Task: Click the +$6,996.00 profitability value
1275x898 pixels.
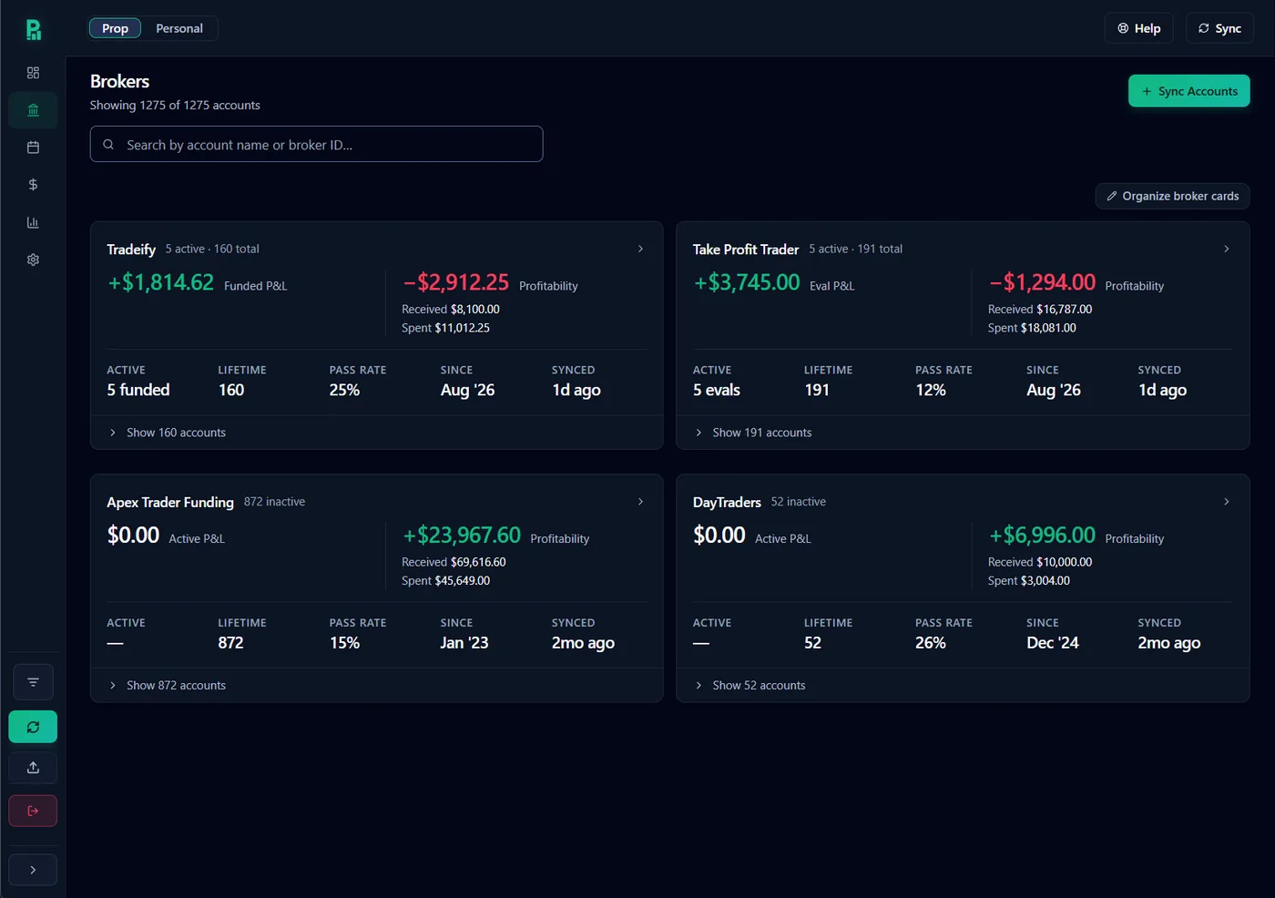Action: [x=1042, y=536]
